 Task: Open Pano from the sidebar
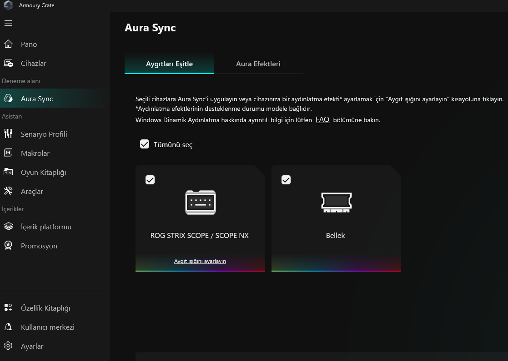[x=55, y=44]
